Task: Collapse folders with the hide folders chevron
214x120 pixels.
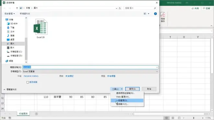Action: (4, 90)
